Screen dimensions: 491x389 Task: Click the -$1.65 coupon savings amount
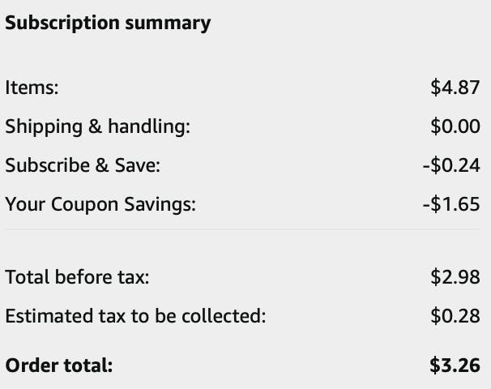coord(451,204)
